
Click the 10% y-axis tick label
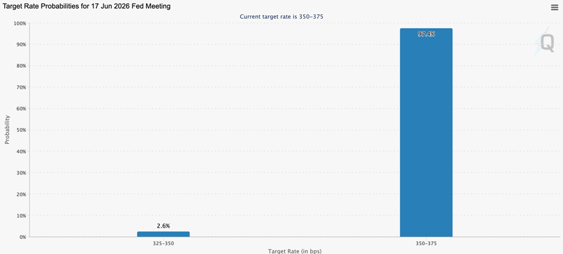click(21, 216)
